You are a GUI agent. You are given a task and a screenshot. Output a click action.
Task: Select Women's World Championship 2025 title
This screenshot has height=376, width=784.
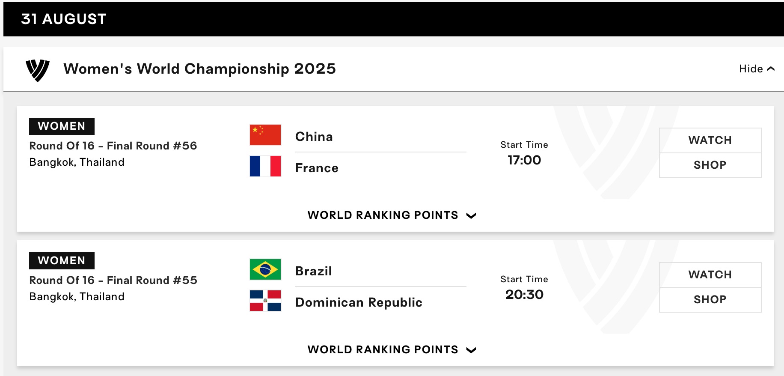coord(199,69)
